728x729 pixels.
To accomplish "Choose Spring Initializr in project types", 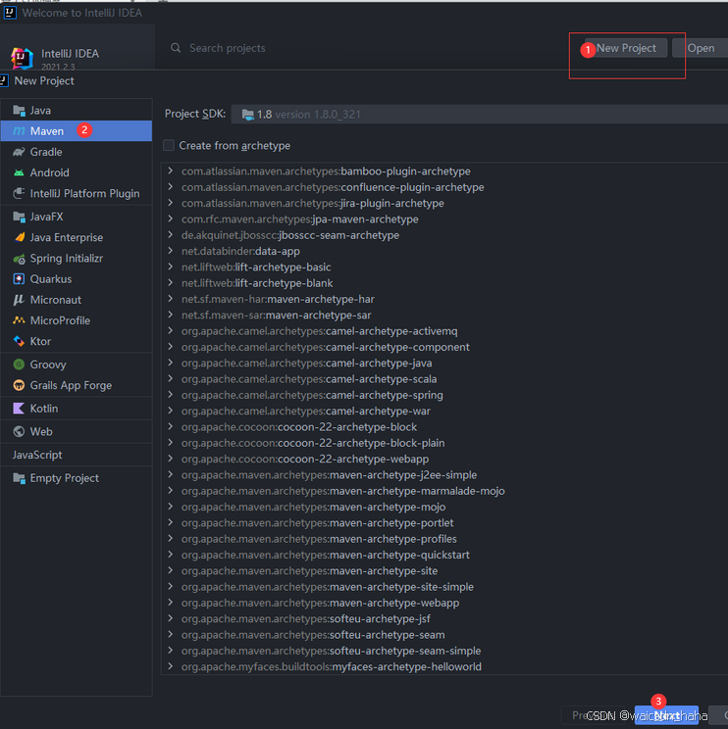I will coord(67,259).
